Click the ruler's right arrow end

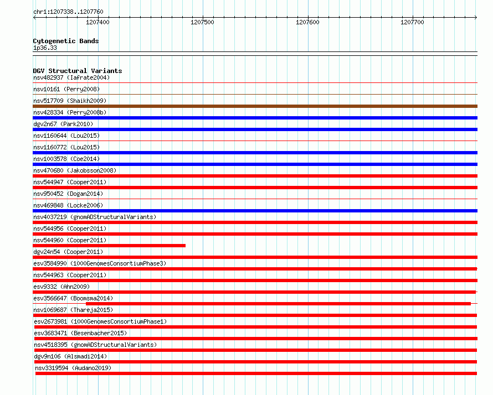point(476,18)
